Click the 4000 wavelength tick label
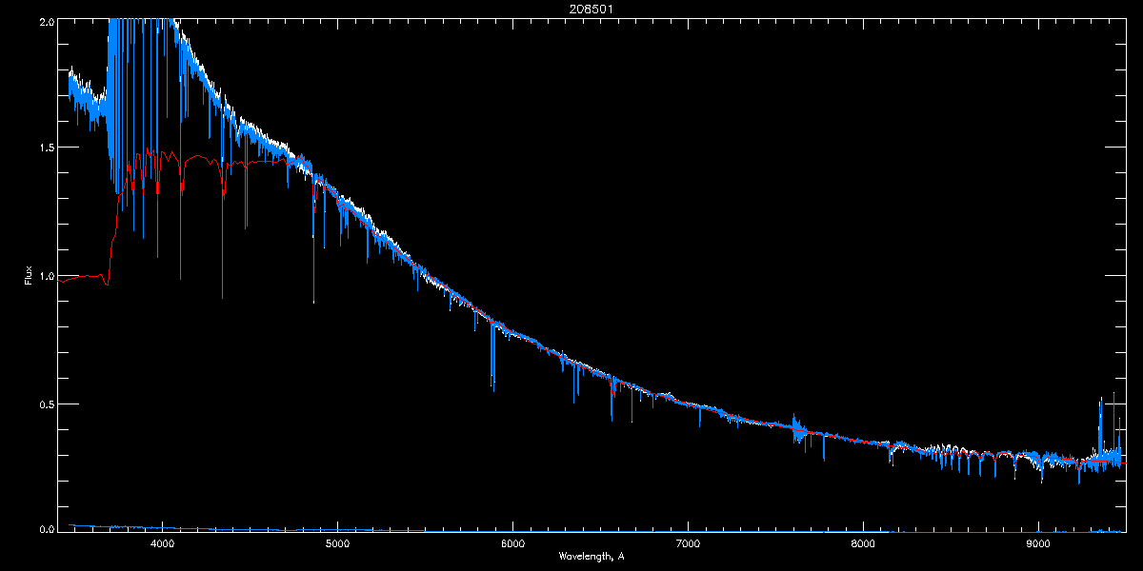This screenshot has width=1143, height=571. point(163,544)
